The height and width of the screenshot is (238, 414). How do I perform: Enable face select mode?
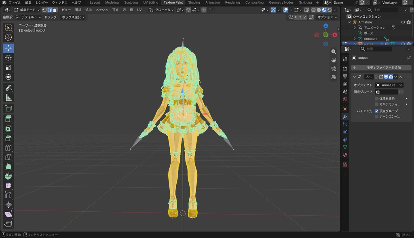point(55,10)
